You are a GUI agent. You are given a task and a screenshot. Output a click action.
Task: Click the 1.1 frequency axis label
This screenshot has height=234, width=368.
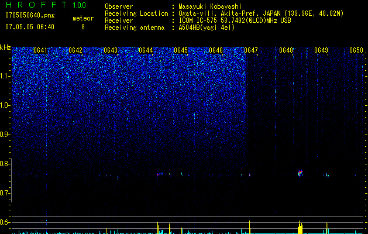(x=5, y=76)
